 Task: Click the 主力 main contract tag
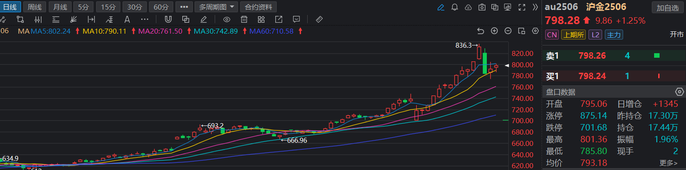614,35
